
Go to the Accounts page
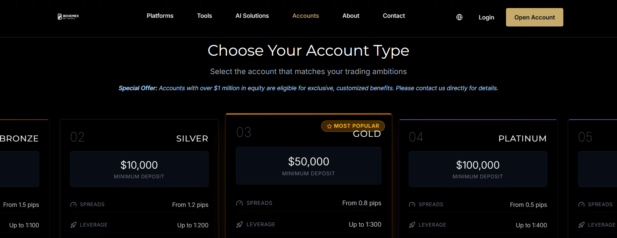[x=305, y=16]
